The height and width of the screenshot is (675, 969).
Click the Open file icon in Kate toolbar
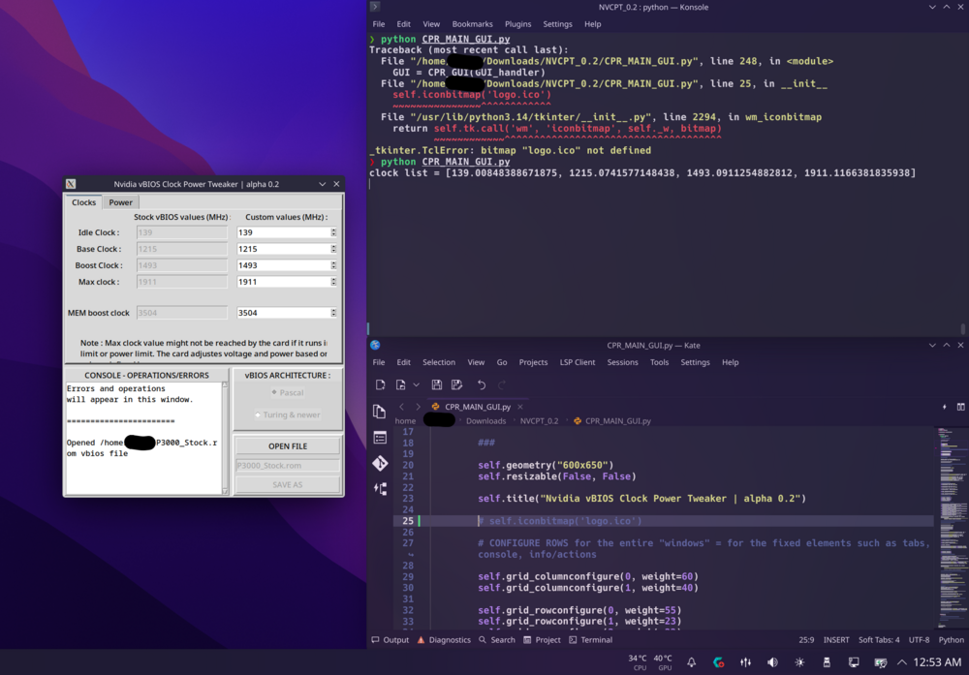(x=400, y=384)
